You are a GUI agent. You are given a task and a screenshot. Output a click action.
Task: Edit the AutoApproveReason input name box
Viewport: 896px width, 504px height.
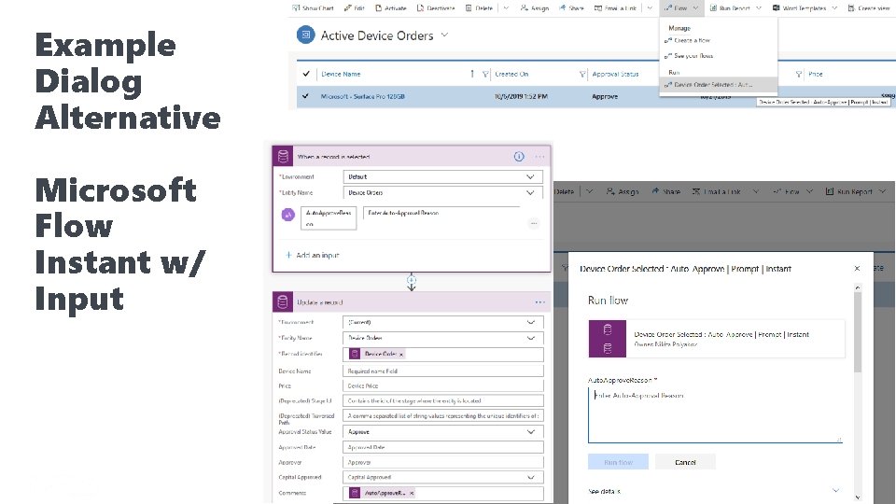pyautogui.click(x=329, y=217)
